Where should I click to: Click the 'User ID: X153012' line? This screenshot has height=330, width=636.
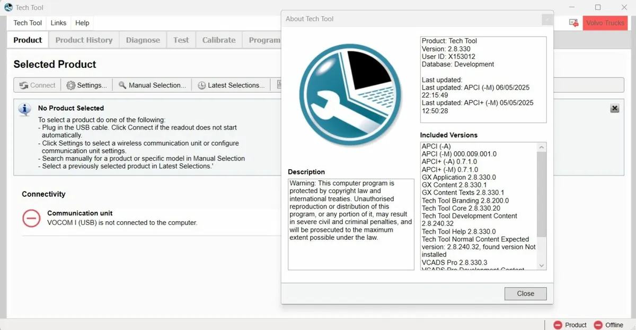click(448, 57)
